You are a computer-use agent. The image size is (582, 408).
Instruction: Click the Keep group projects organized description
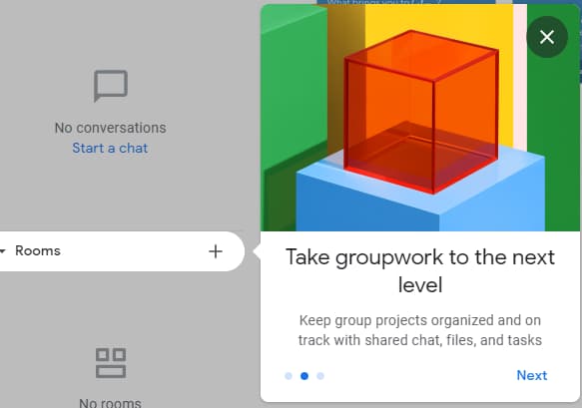[x=420, y=330]
